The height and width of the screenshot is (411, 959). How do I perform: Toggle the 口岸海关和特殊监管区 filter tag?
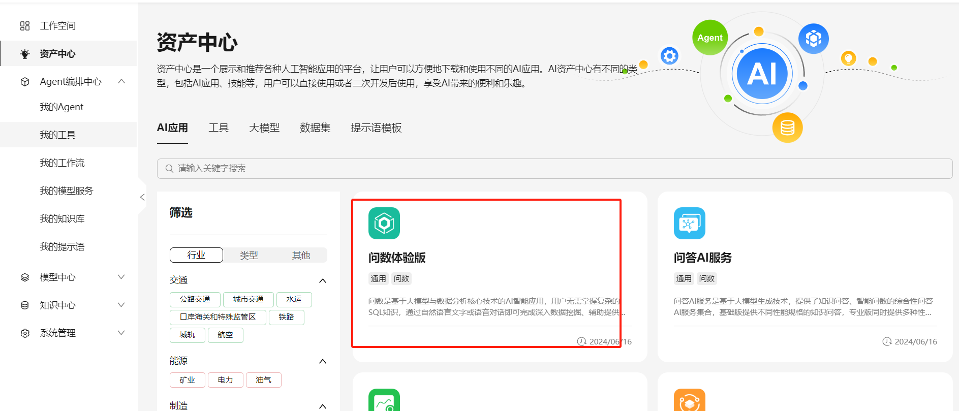point(218,318)
